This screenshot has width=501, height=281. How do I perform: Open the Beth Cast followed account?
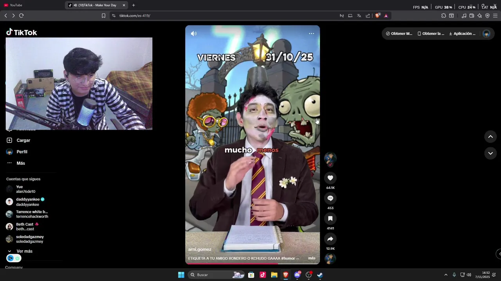(x=27, y=227)
